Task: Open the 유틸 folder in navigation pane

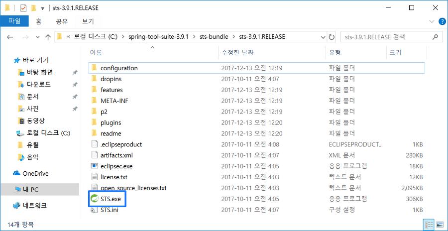Action: pyautogui.click(x=28, y=145)
